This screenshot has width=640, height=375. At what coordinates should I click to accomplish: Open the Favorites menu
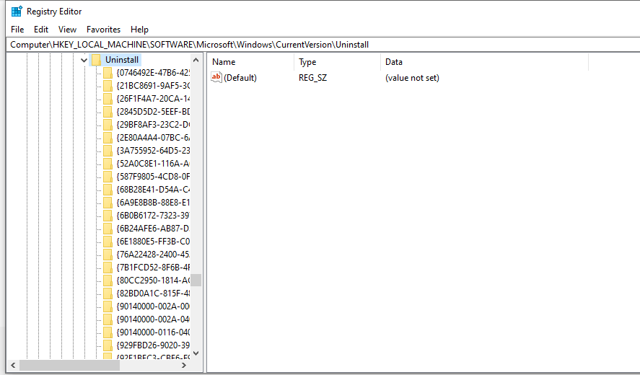coord(103,30)
